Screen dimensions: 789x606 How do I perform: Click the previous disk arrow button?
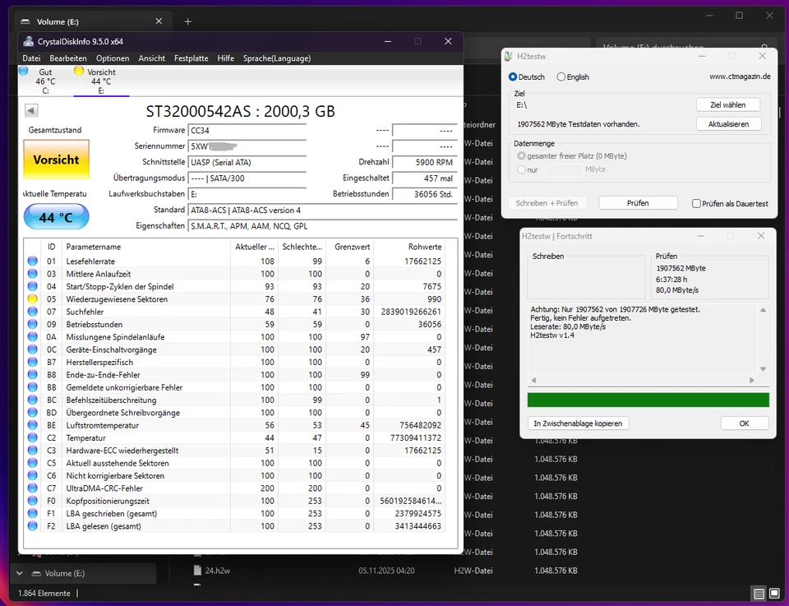(x=31, y=111)
